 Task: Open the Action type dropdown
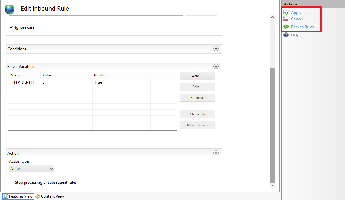(x=32, y=169)
